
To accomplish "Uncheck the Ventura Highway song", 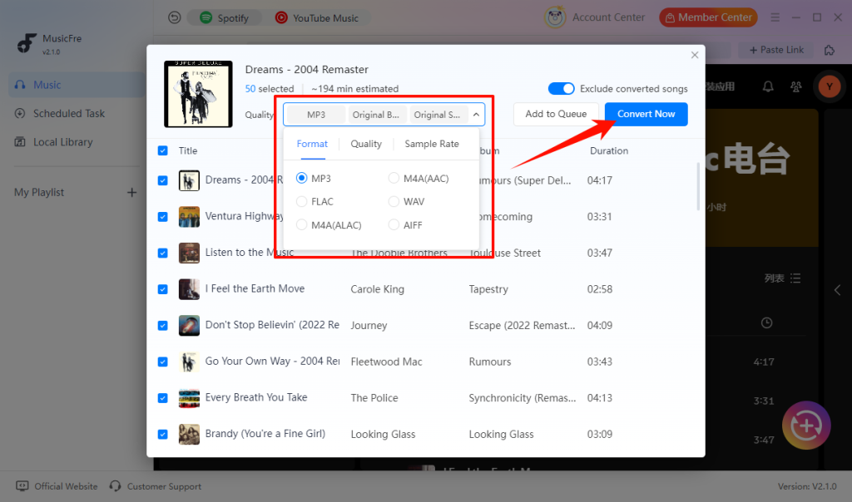I will pyautogui.click(x=162, y=217).
